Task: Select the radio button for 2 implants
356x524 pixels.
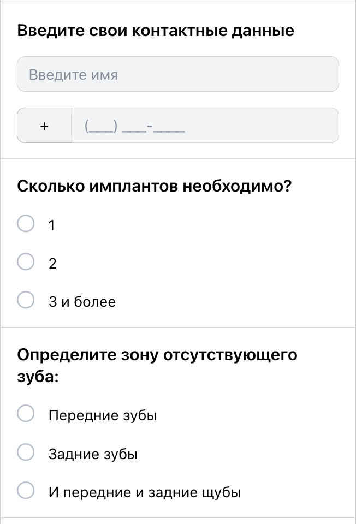Action: tap(26, 262)
